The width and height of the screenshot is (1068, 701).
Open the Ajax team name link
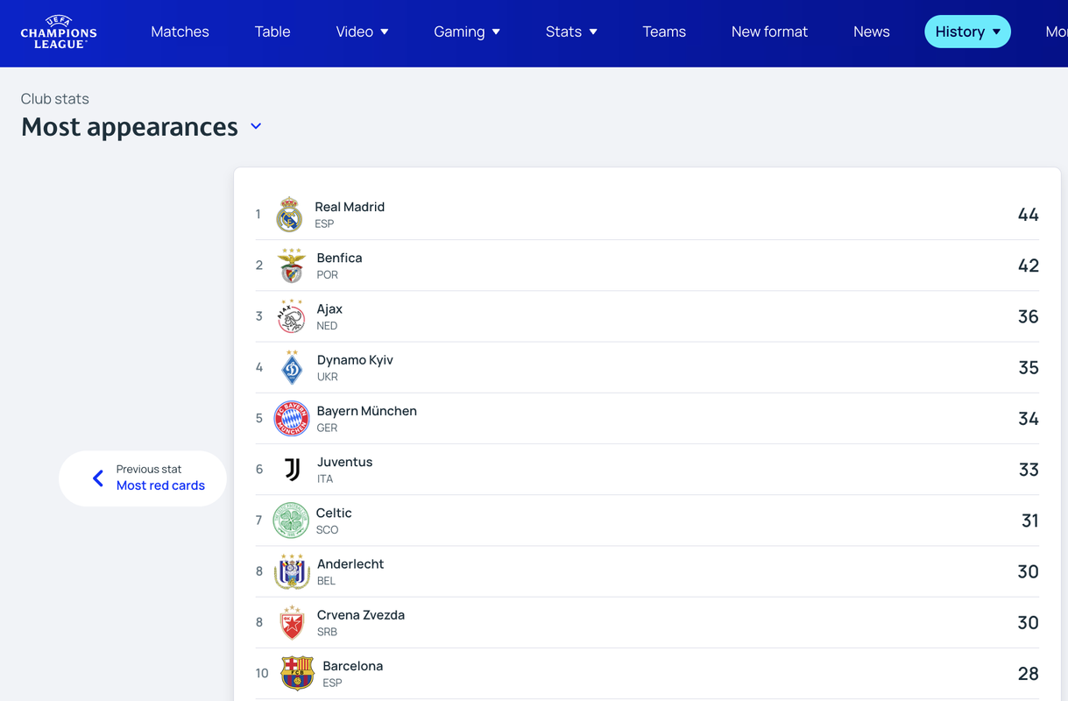tap(329, 308)
